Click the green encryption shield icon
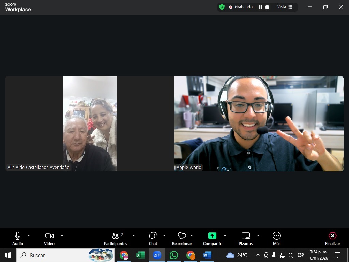The width and height of the screenshot is (349, 262). 222,7
